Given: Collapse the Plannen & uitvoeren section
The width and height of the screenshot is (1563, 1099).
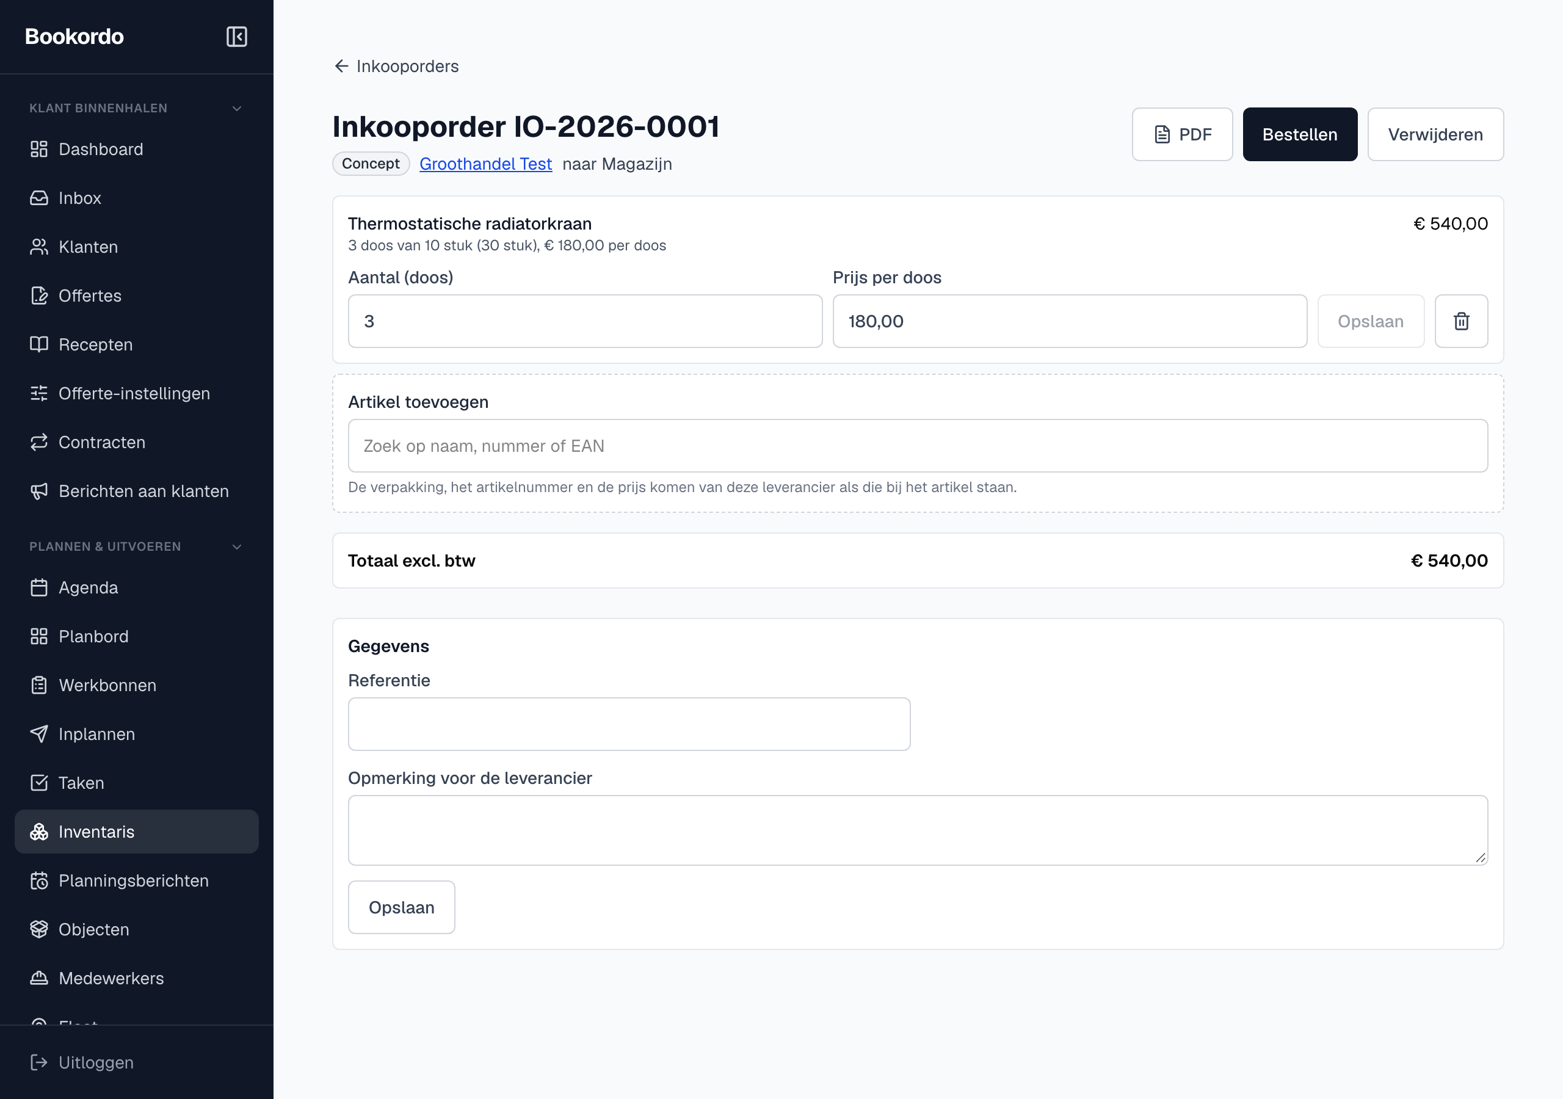Looking at the screenshot, I should 237,547.
